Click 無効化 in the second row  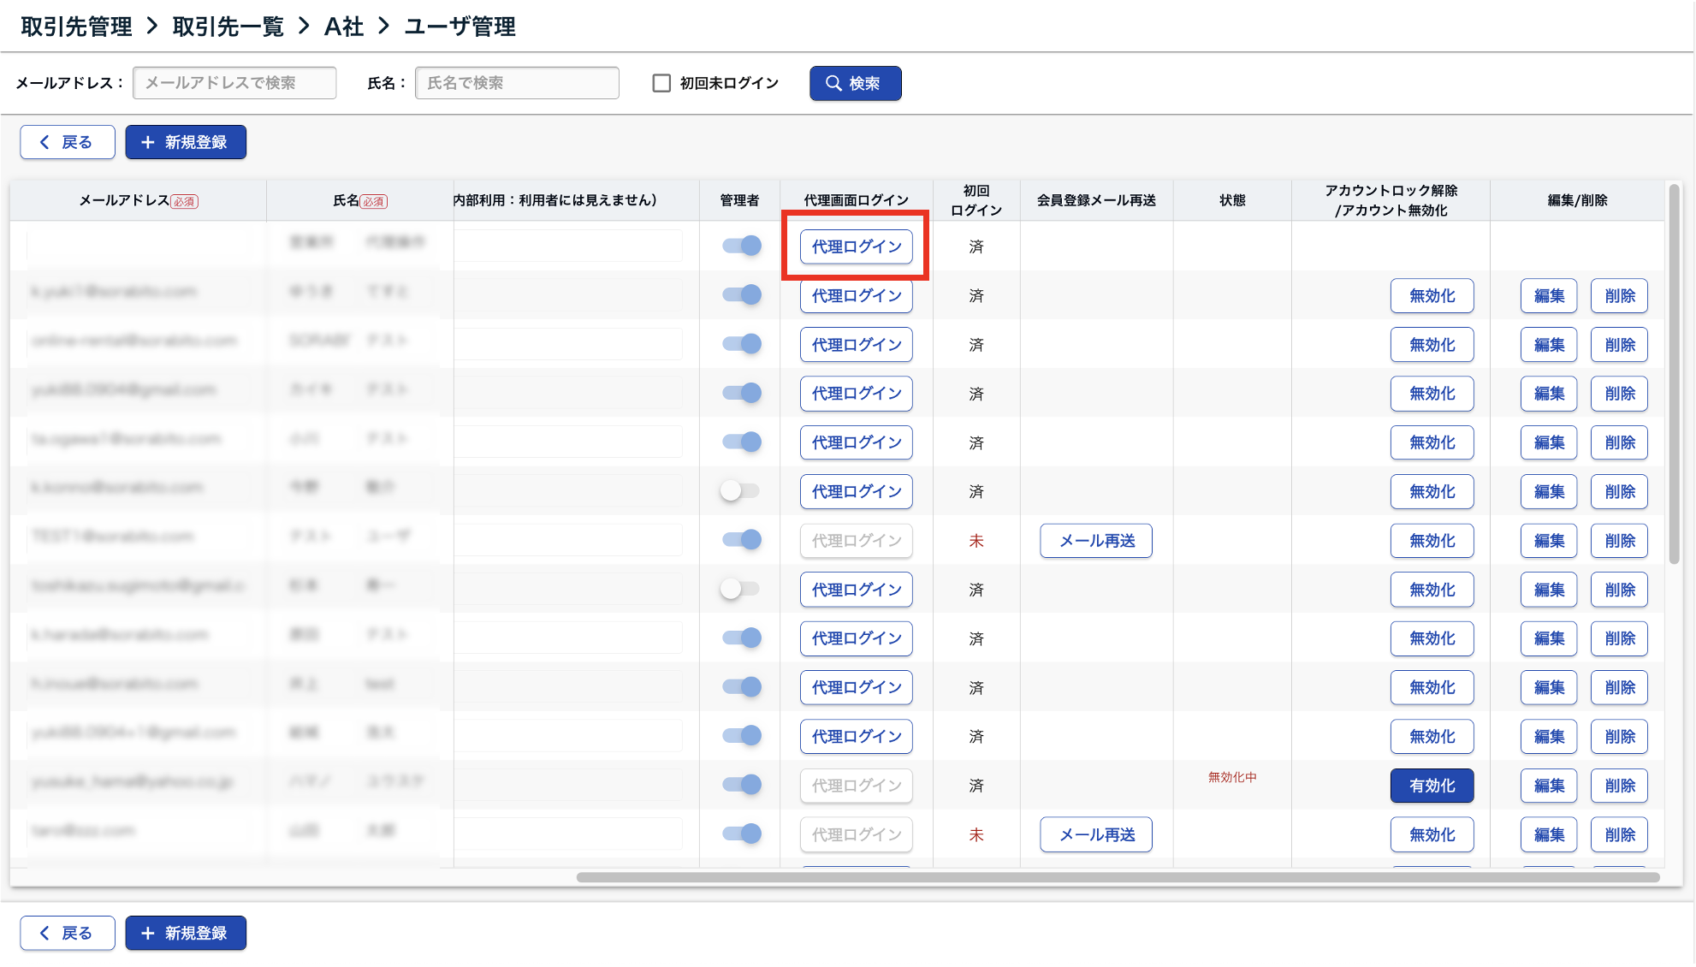tap(1432, 296)
